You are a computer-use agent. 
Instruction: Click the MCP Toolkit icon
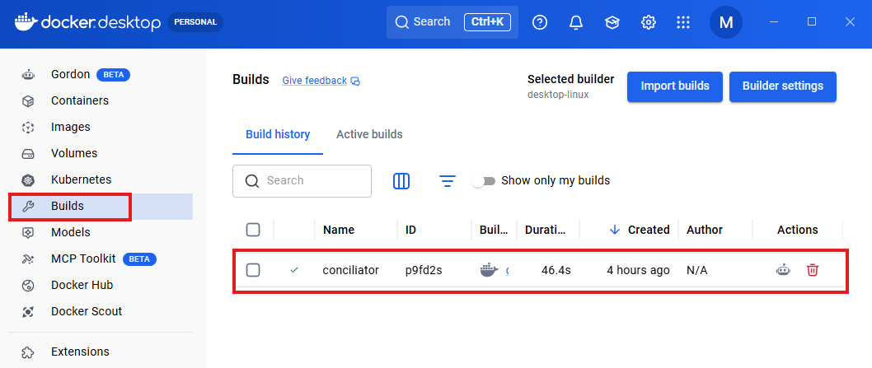point(28,259)
